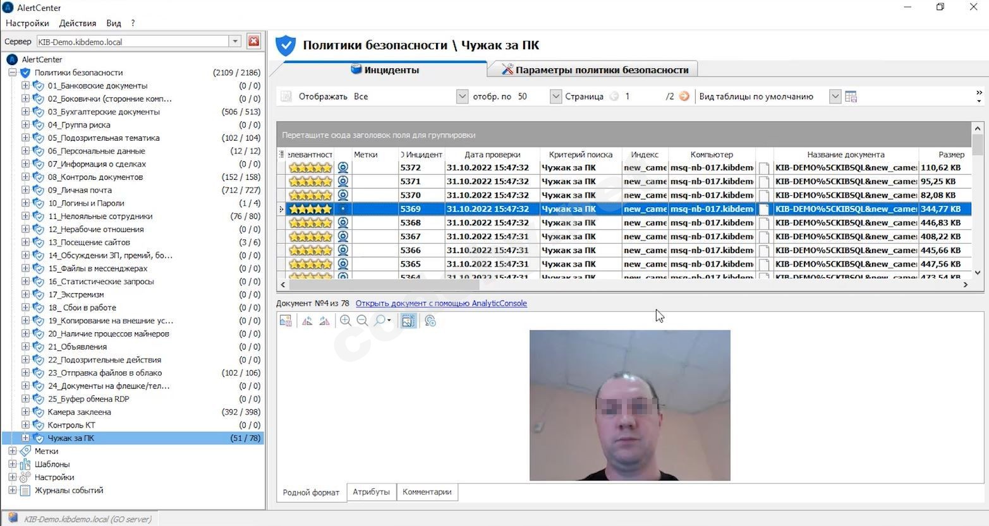
Task: Go to the previous incidents page
Action: pyautogui.click(x=614, y=97)
